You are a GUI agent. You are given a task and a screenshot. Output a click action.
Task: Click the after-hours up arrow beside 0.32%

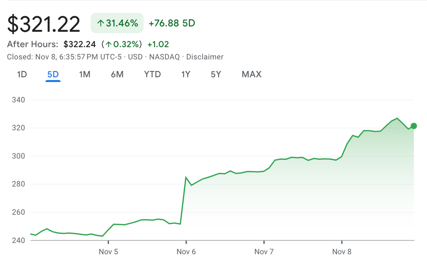tap(109, 44)
